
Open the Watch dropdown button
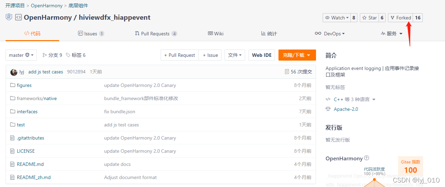click(336, 18)
